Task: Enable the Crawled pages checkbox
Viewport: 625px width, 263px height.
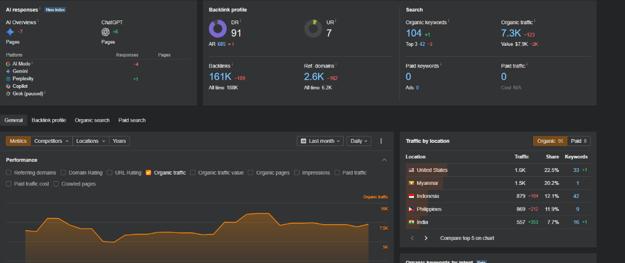Action: coord(56,184)
